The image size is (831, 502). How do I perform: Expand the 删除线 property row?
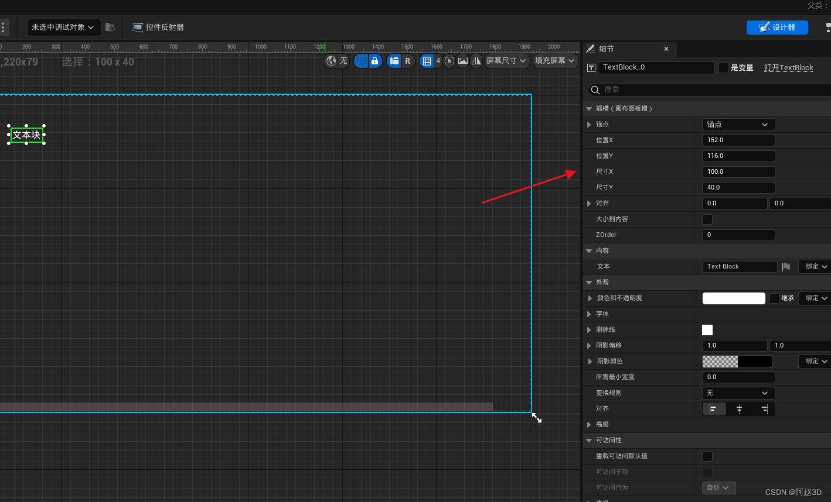point(590,330)
